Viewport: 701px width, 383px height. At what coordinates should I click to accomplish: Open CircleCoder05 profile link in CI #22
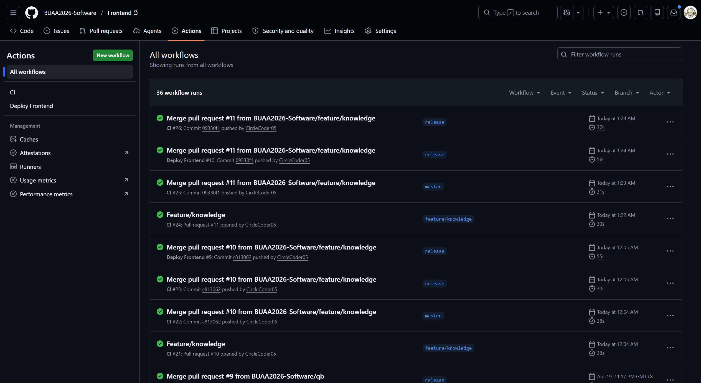coord(261,322)
